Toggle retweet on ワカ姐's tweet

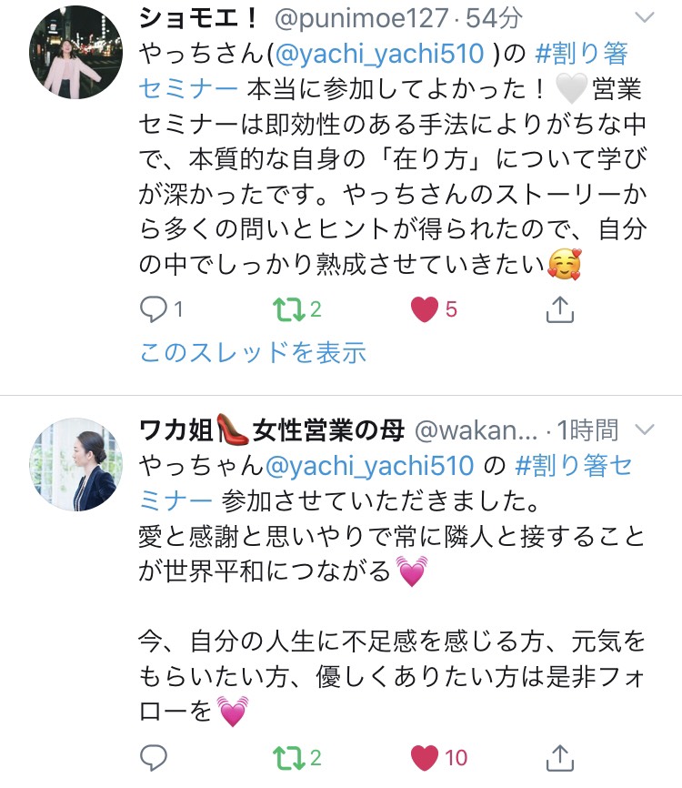click(289, 758)
